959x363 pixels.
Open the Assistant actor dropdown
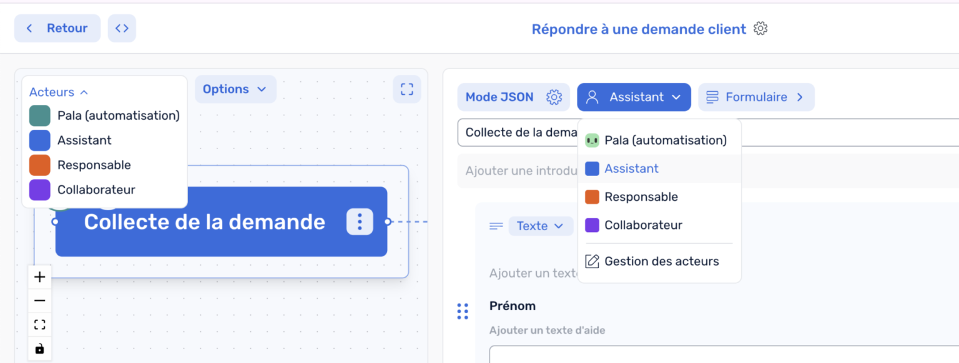click(x=634, y=97)
